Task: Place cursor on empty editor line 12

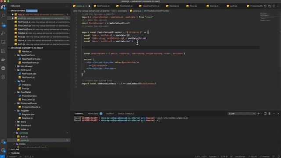Action: [x=171, y=47]
